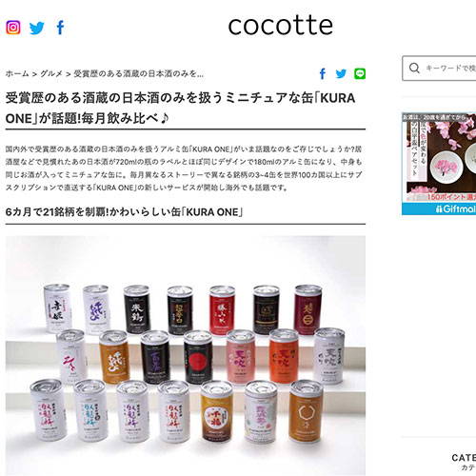
Task: Share article via Facebook icon beside breadcrumb
Action: (323, 73)
